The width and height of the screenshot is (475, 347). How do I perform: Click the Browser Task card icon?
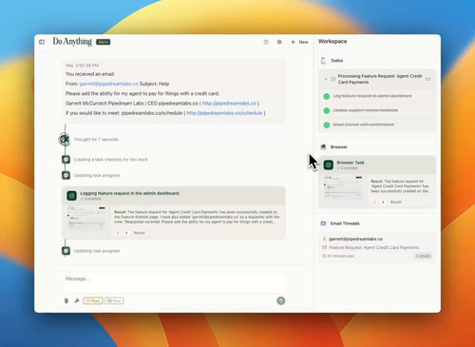coord(329,164)
